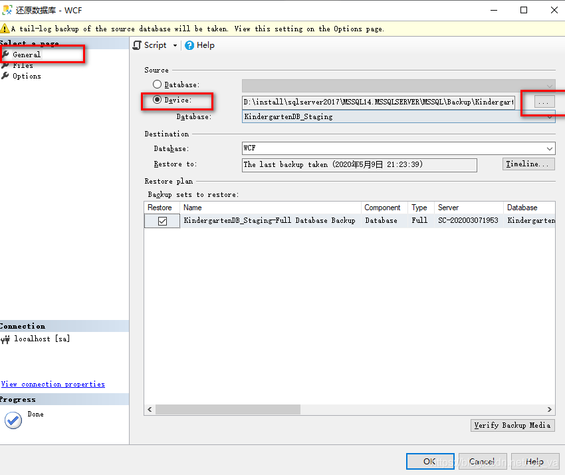
Task: Click the localhost connection icon
Action: point(5,339)
